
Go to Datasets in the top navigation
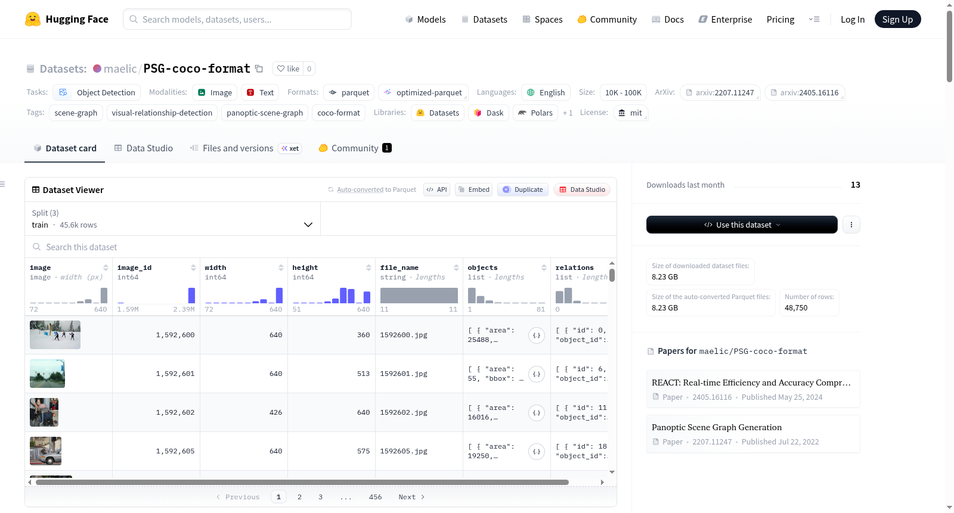(x=484, y=19)
